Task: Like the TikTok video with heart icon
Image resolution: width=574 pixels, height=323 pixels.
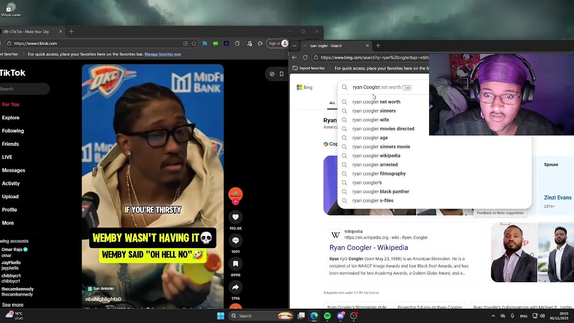Action: (x=235, y=217)
